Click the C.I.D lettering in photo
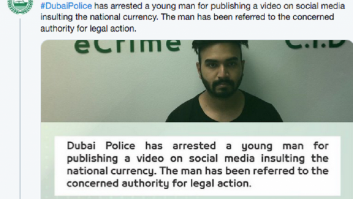 [x=316, y=44]
